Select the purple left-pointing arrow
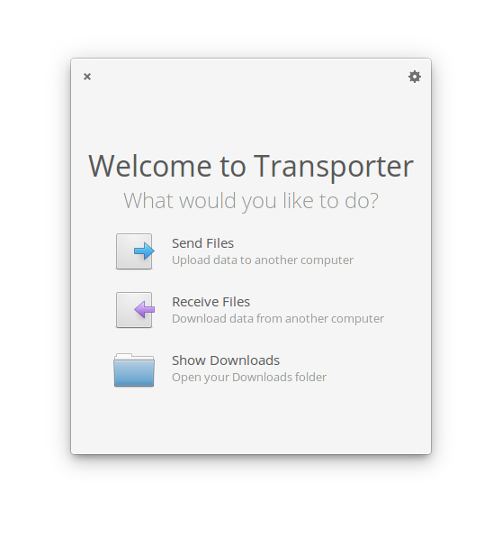This screenshot has width=502, height=538. click(144, 309)
